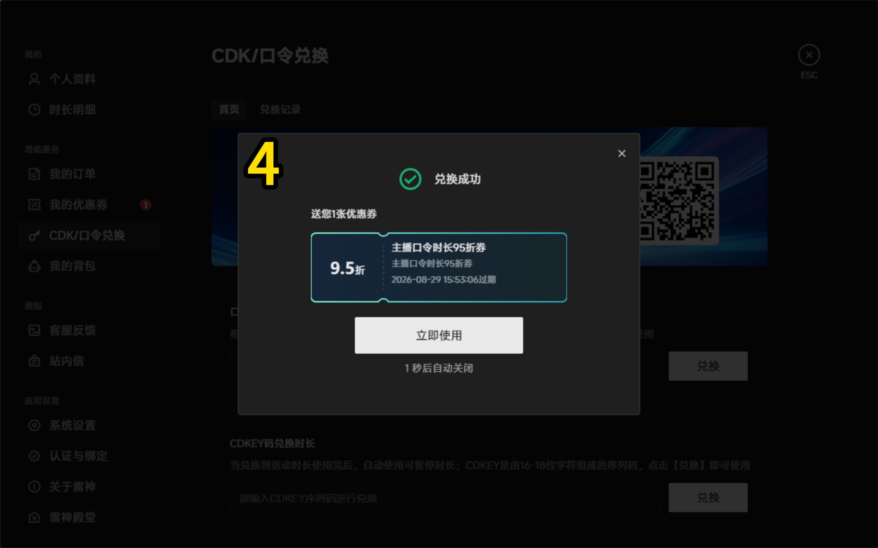Click the QR code on the banner
Image resolution: width=878 pixels, height=548 pixels.
pyautogui.click(x=677, y=201)
